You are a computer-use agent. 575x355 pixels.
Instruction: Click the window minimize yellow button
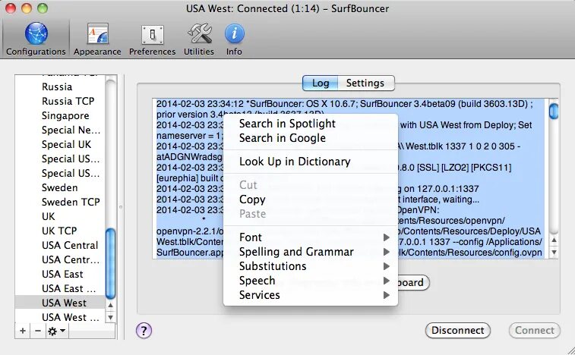click(27, 8)
